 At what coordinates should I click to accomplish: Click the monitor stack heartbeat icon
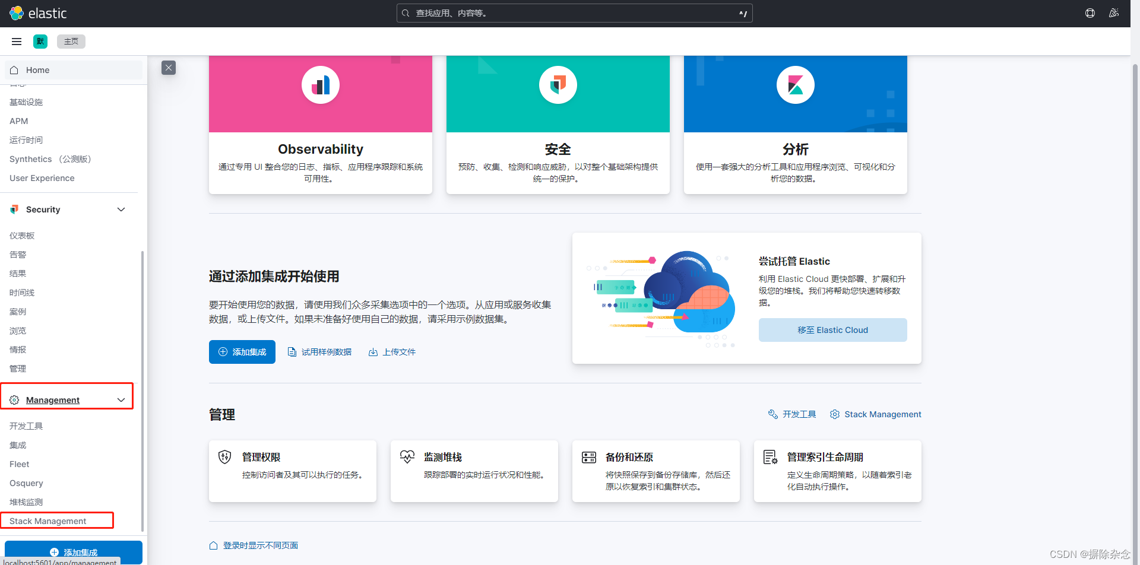[x=407, y=457]
